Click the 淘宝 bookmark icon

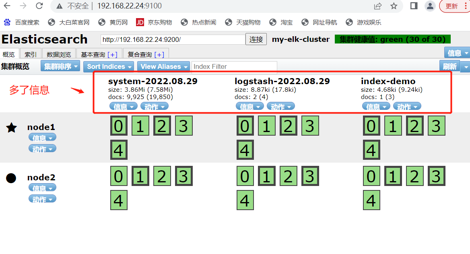point(272,22)
